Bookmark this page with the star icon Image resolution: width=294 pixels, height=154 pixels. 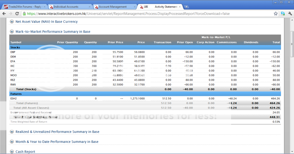click(276, 14)
